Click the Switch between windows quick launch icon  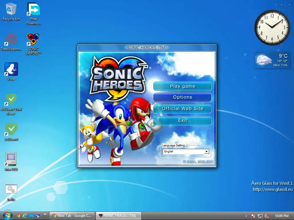(38, 216)
